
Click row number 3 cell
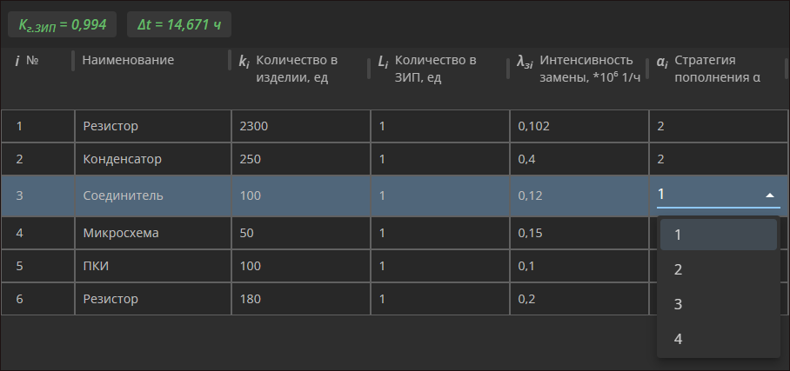(x=37, y=195)
